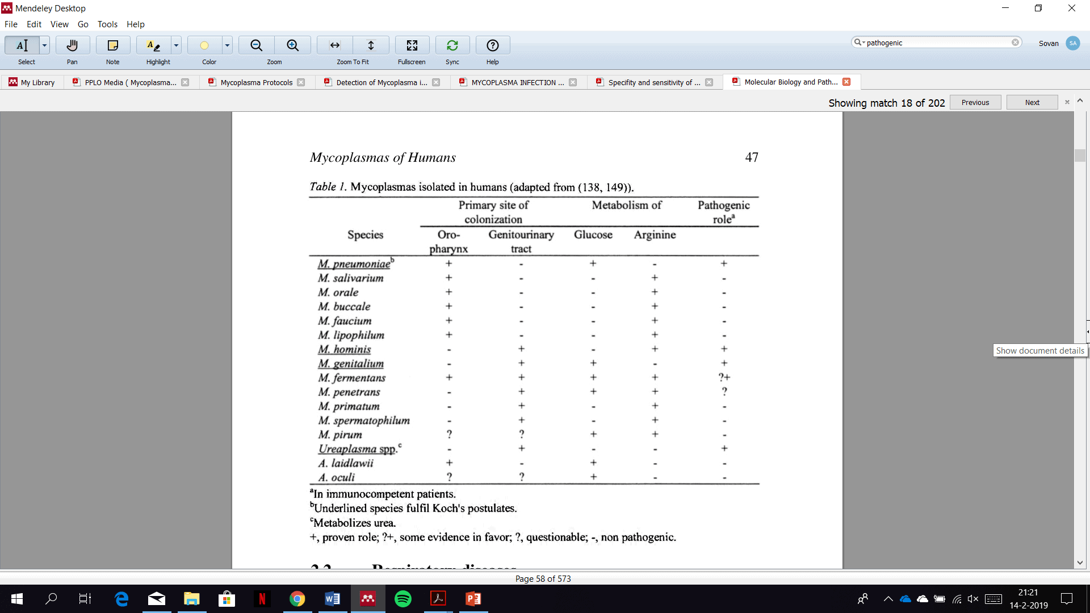Open Windows Start menu
The width and height of the screenshot is (1090, 613).
pyautogui.click(x=17, y=599)
